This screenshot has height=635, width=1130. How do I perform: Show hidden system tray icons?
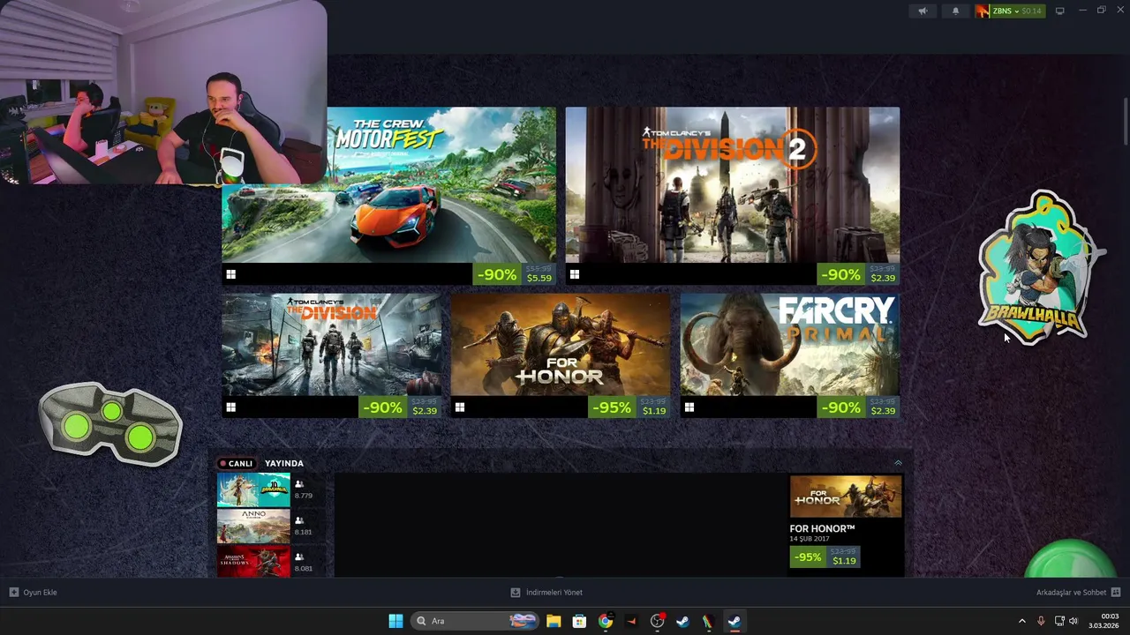(1022, 621)
